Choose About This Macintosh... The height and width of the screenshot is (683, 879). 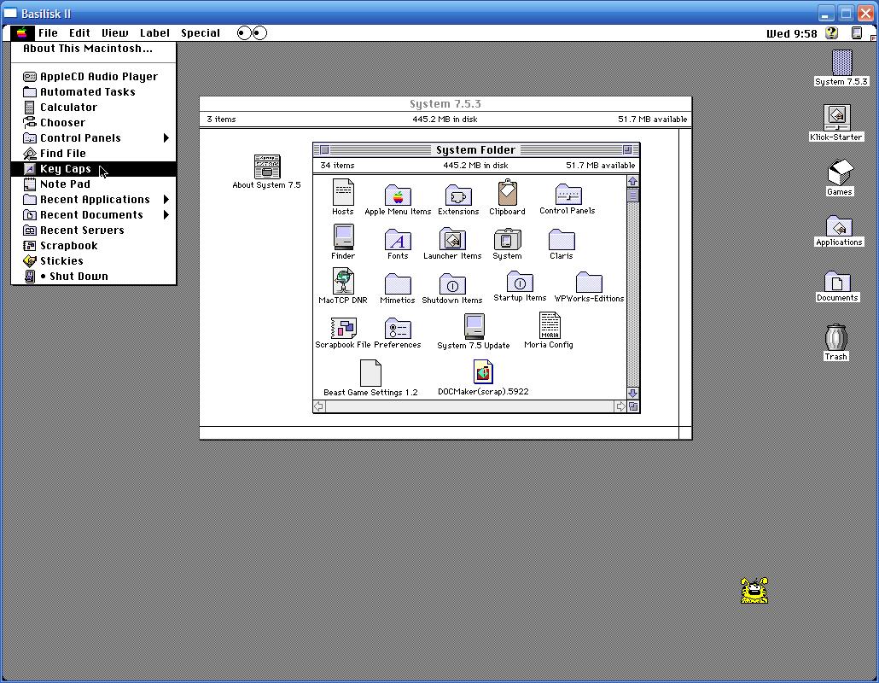pos(94,49)
